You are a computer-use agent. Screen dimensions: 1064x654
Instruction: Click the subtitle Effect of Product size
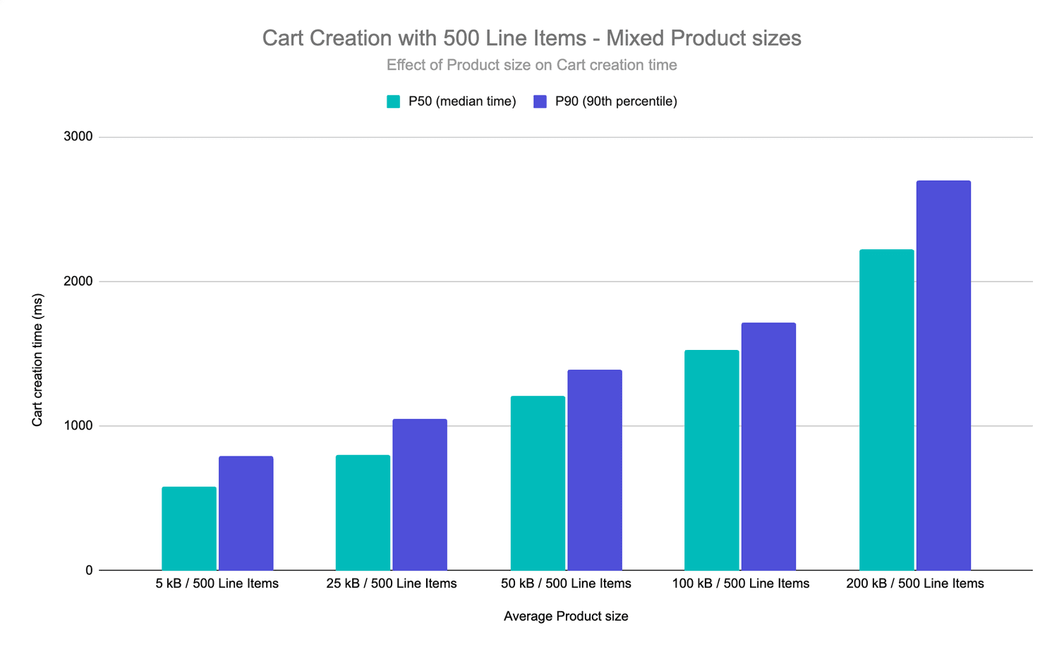coord(531,66)
